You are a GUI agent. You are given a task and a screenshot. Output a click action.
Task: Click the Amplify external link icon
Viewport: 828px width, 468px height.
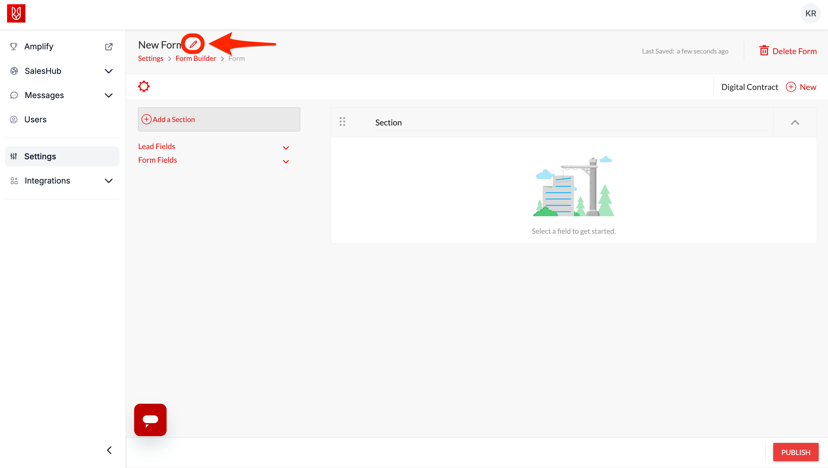tap(109, 47)
